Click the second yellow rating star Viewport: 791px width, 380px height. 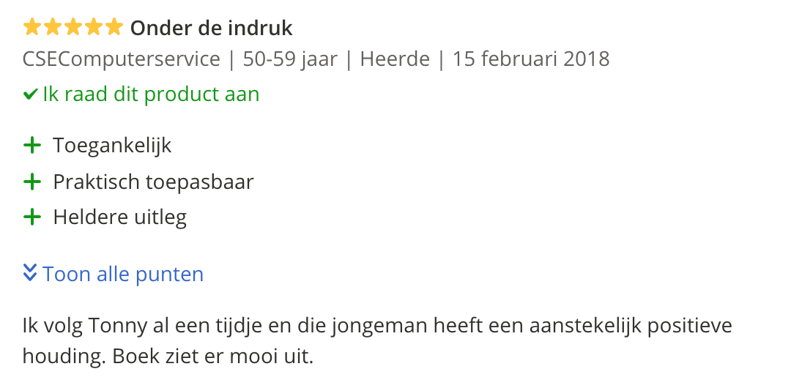(53, 28)
